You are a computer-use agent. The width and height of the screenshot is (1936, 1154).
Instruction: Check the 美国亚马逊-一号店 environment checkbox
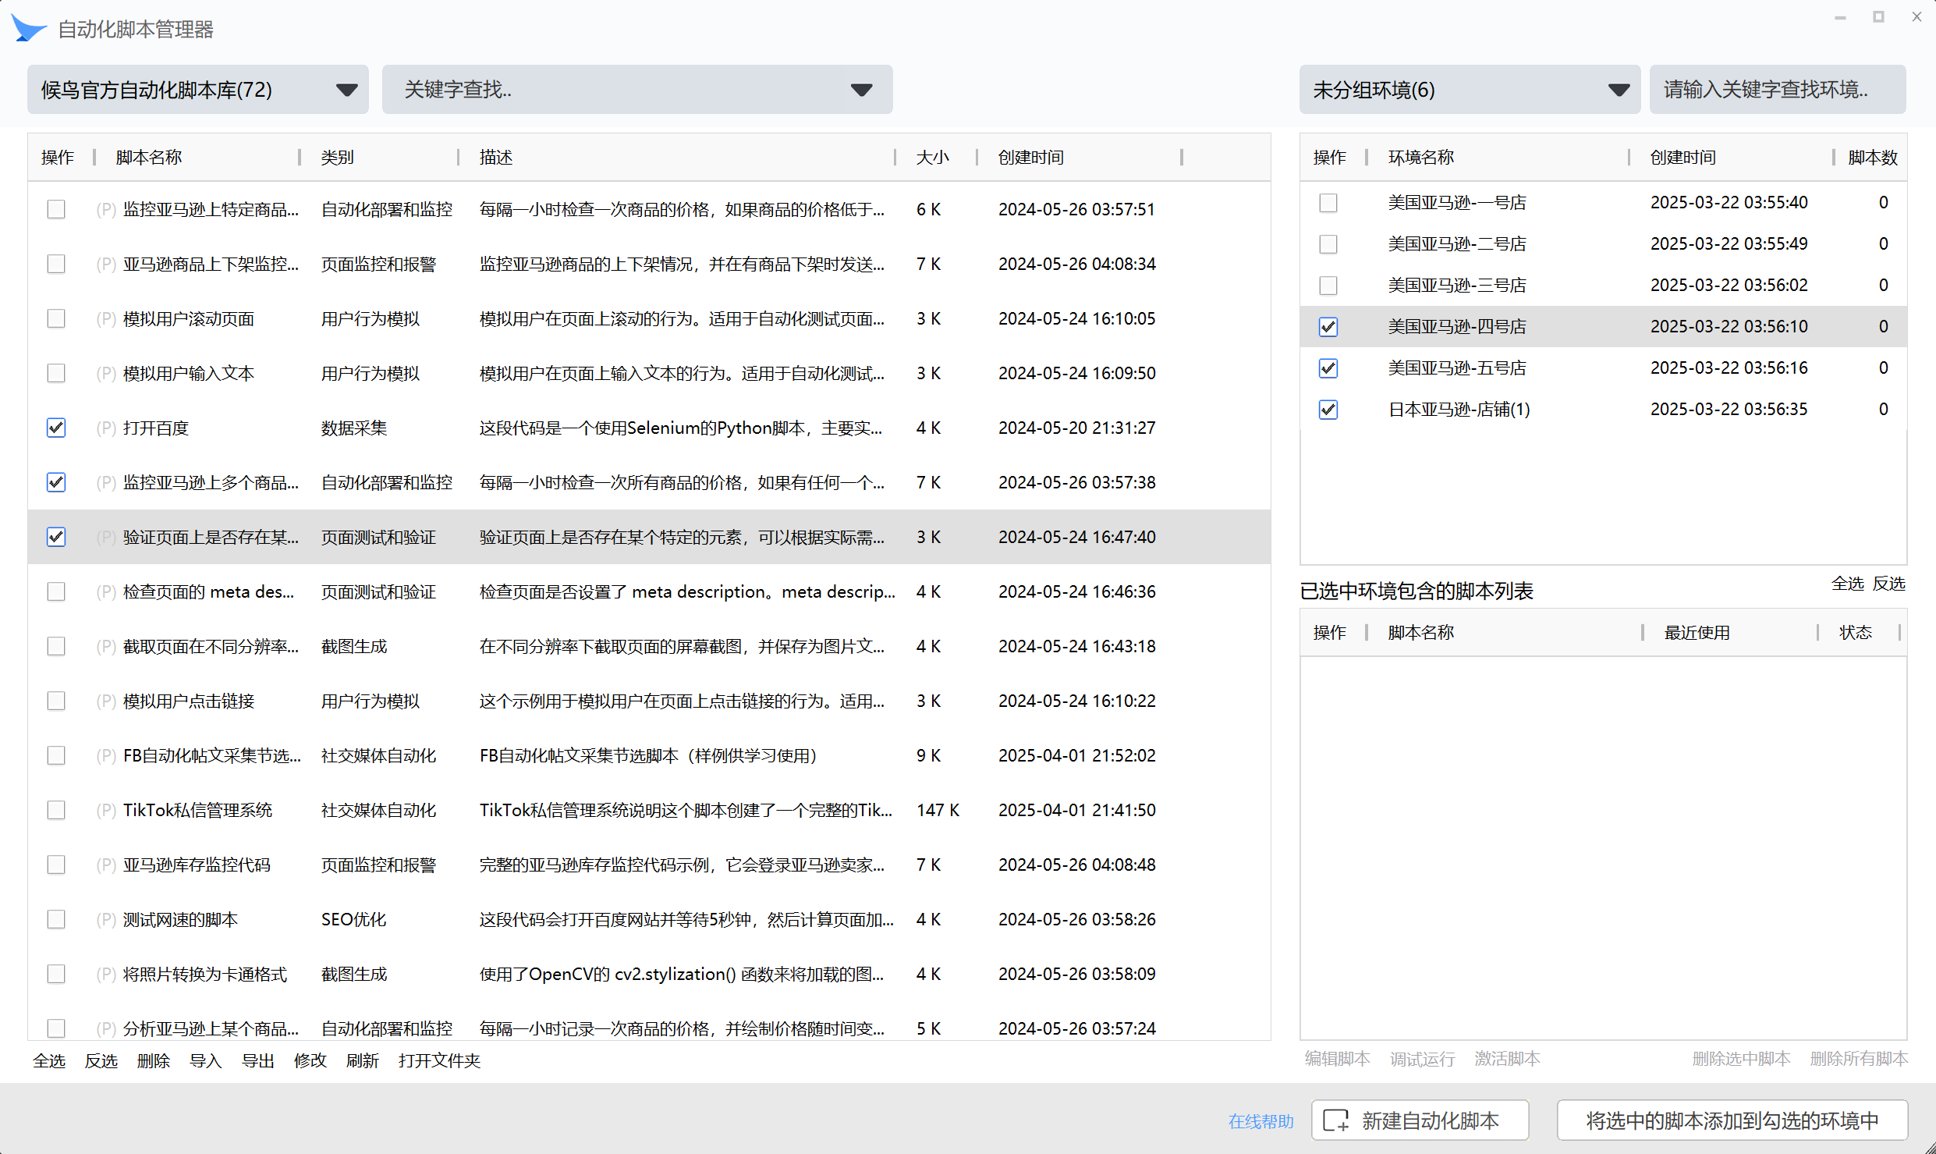1328,203
